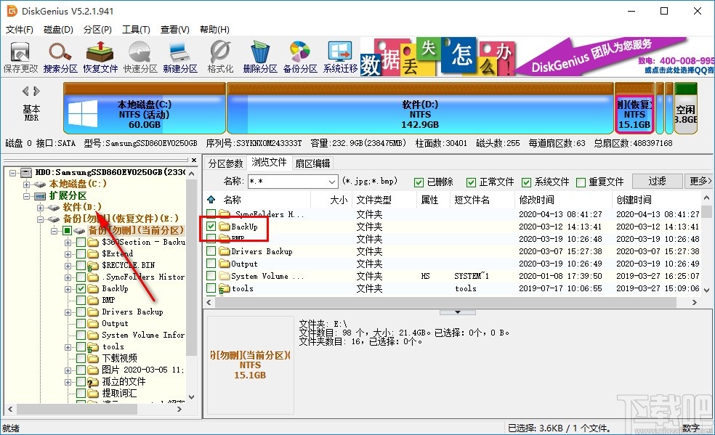Click the 过滤 (Filter) button

[657, 182]
